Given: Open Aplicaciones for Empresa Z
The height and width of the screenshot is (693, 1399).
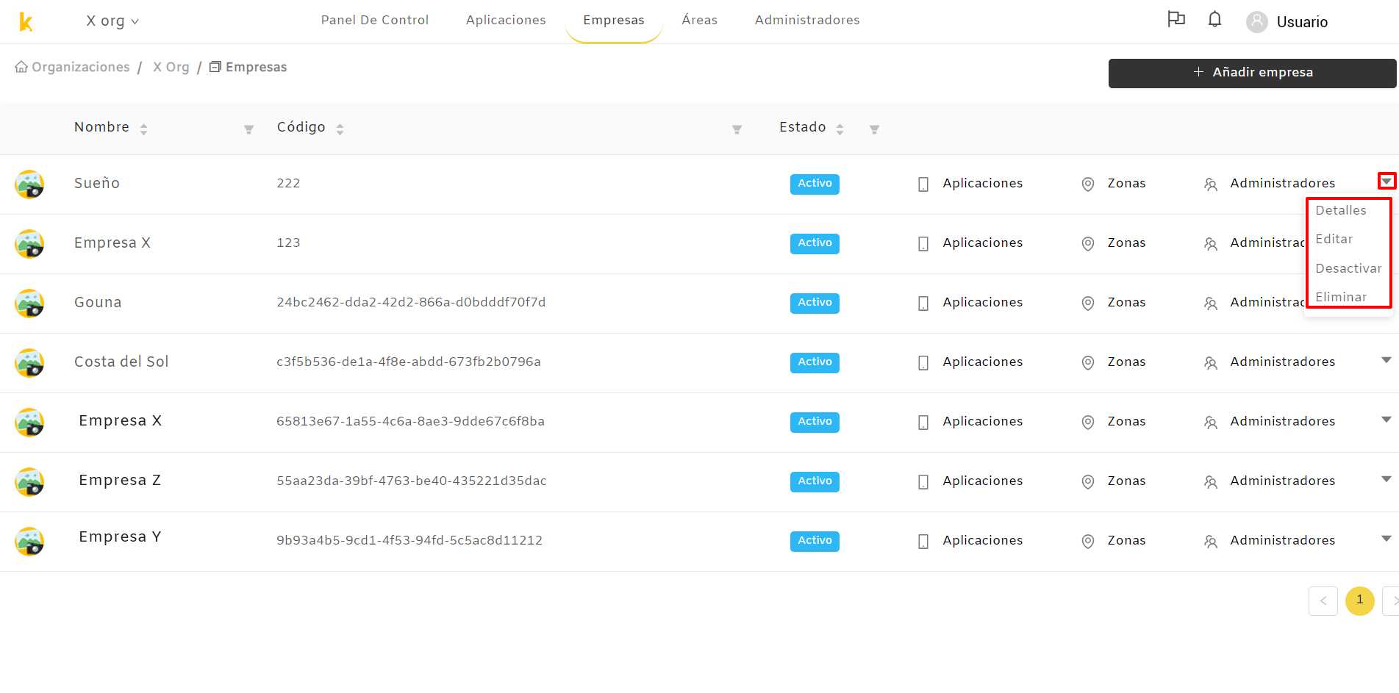Looking at the screenshot, I should [x=970, y=481].
